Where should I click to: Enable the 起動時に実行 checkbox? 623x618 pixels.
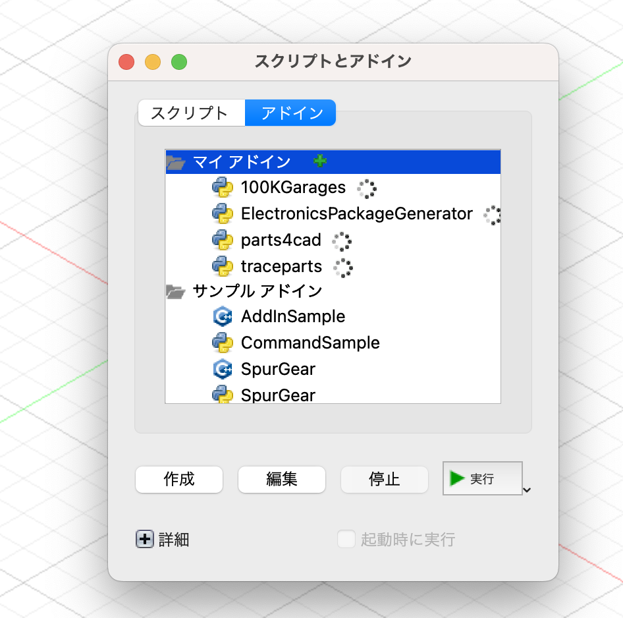tap(346, 538)
